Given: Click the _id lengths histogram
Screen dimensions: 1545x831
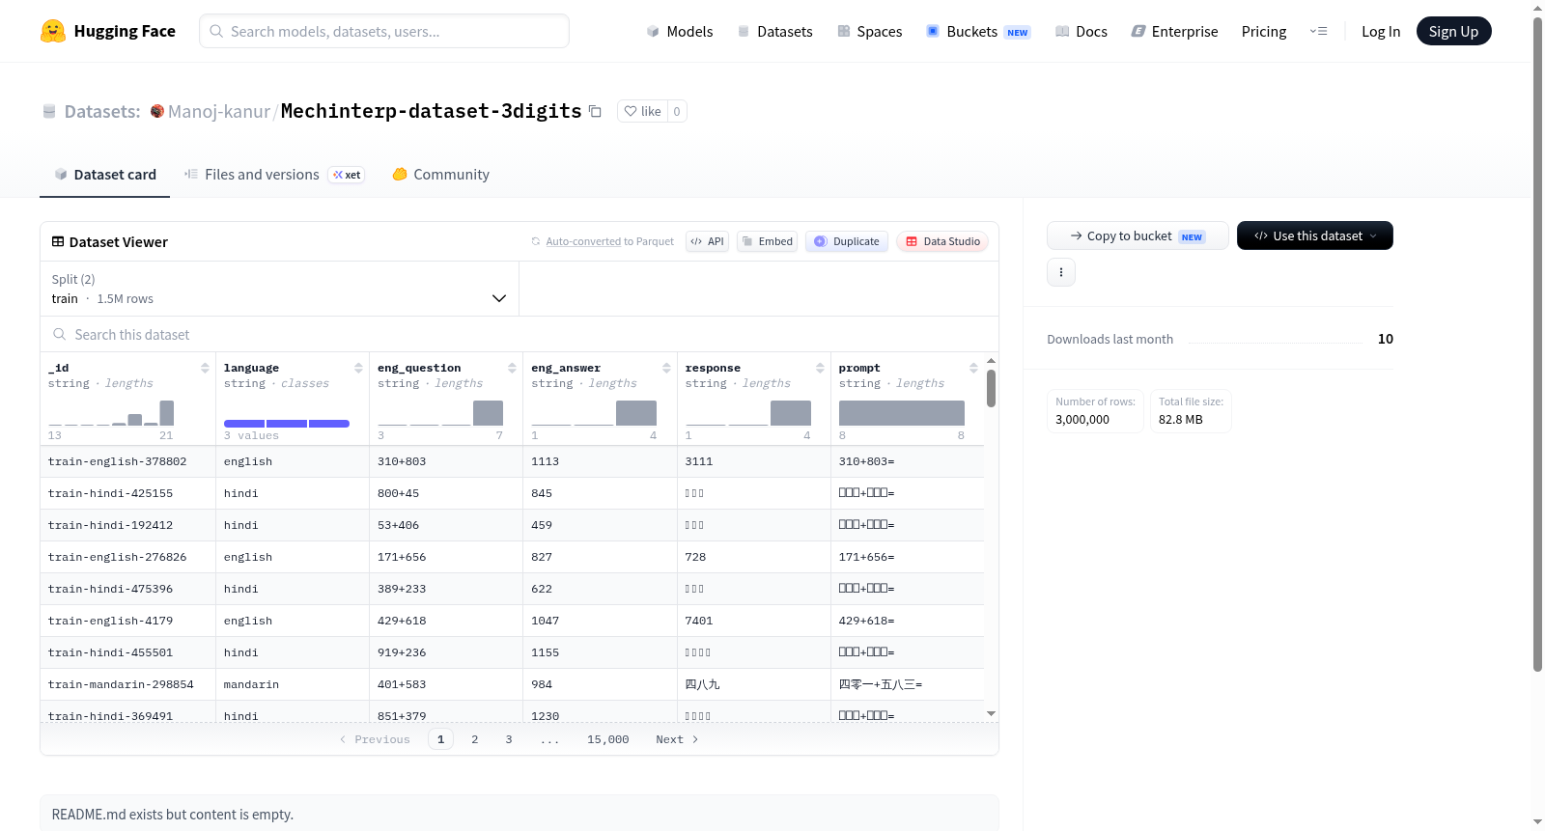Looking at the screenshot, I should (111, 413).
